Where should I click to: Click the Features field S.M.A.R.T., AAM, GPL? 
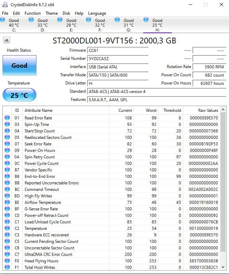[157, 100]
